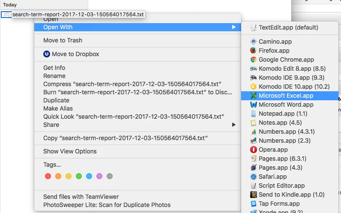
Task: Click the Pages.app (6.3.1) icon
Action: (x=253, y=159)
